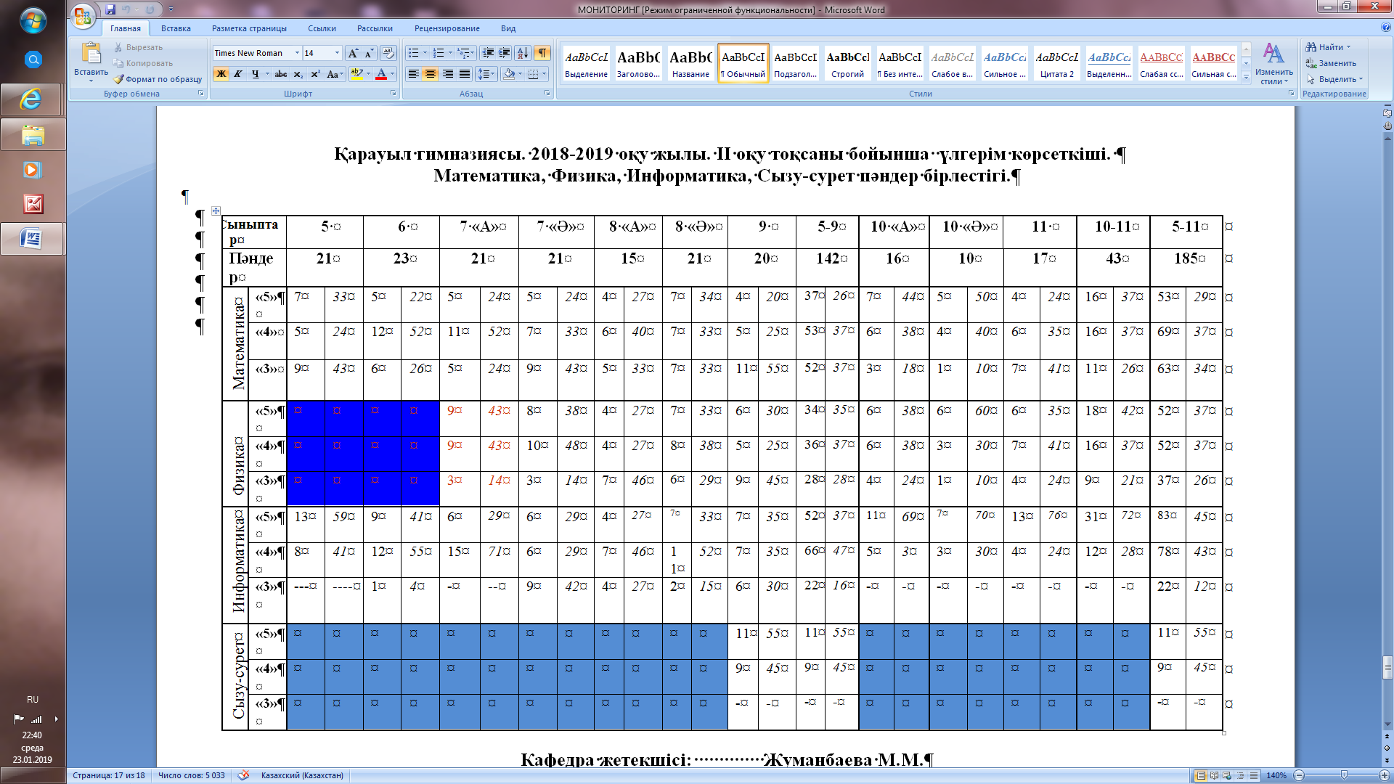This screenshot has width=1394, height=784.
Task: Apply the Строгий style
Action: (x=847, y=64)
